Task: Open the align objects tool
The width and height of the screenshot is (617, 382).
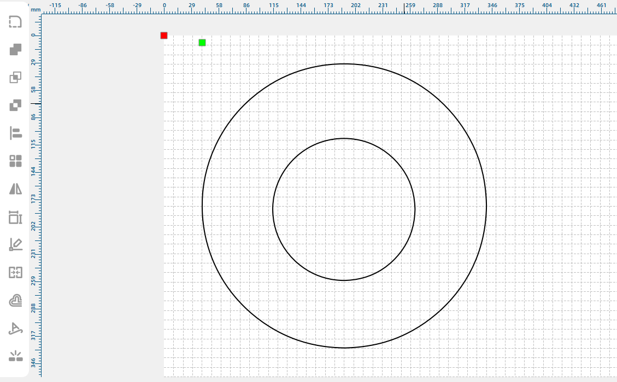Action: pyautogui.click(x=15, y=133)
